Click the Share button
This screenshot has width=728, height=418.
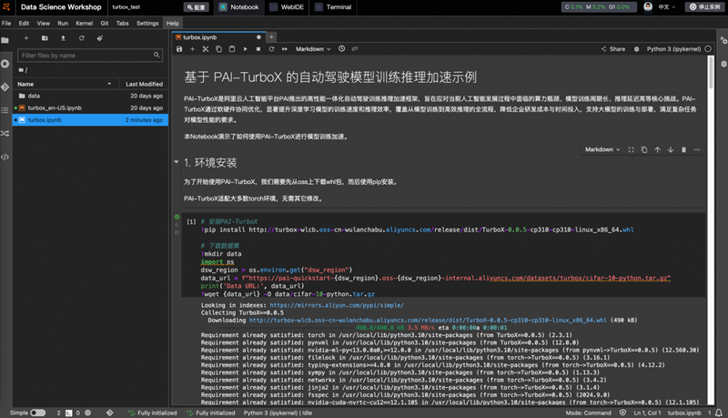pos(612,49)
